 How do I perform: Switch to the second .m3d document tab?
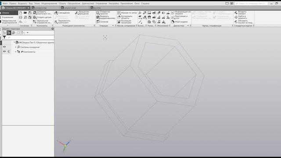pyautogui.click(x=45, y=8)
